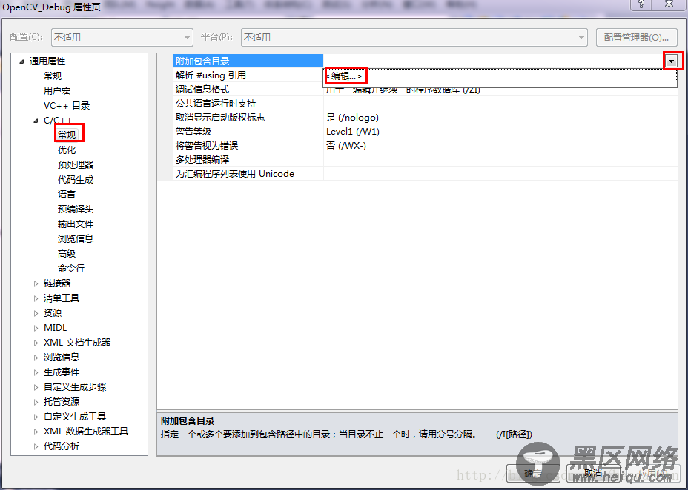Expand the 链接器 node
Viewport: 688px width, 490px height.
coord(36,283)
